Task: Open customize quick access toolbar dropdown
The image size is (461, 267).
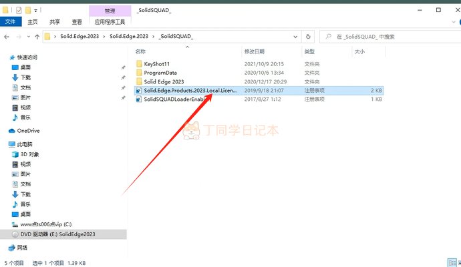Action: 35,11
